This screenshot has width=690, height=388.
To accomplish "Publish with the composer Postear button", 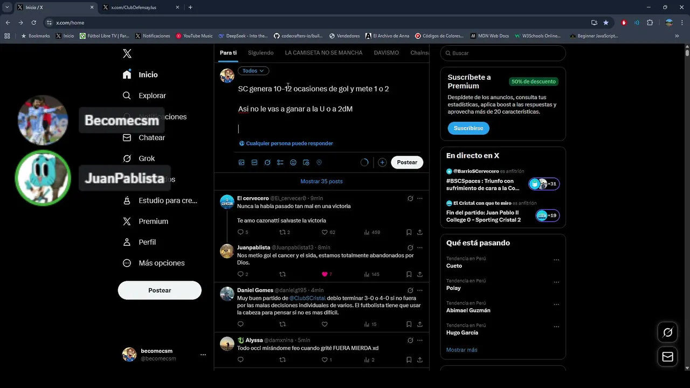I will click(407, 162).
